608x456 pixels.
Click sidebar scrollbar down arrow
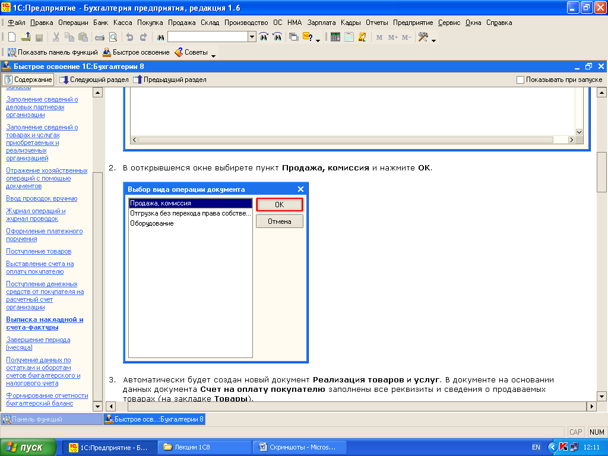(98, 406)
